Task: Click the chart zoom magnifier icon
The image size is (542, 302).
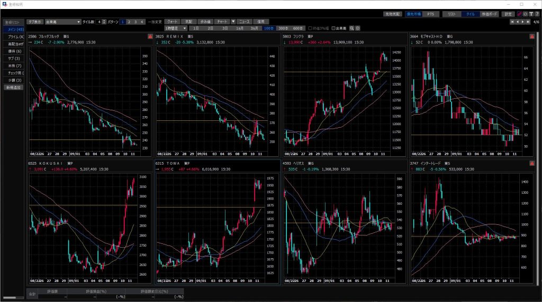Action: tap(352, 28)
